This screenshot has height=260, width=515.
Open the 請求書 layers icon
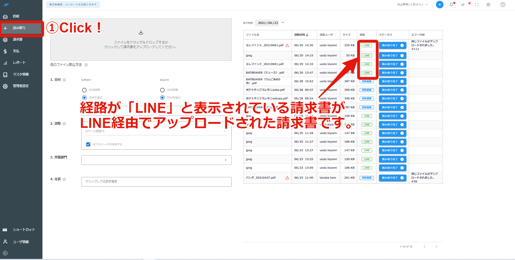(x=5, y=40)
